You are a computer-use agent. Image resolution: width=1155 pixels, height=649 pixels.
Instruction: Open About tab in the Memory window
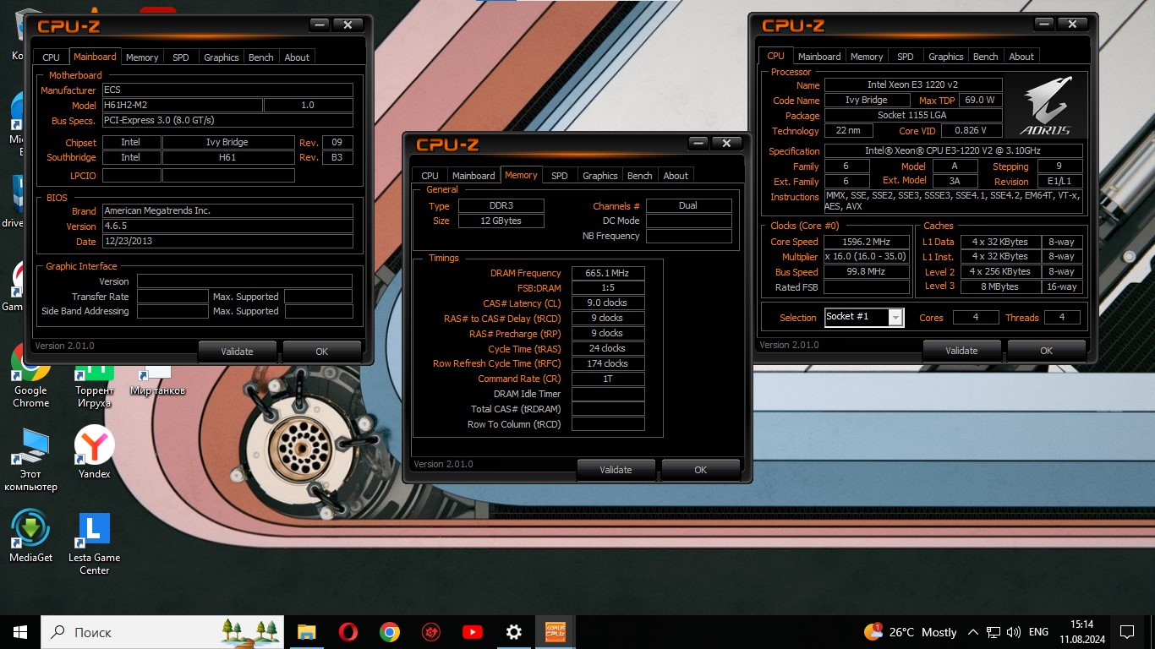[x=676, y=176]
